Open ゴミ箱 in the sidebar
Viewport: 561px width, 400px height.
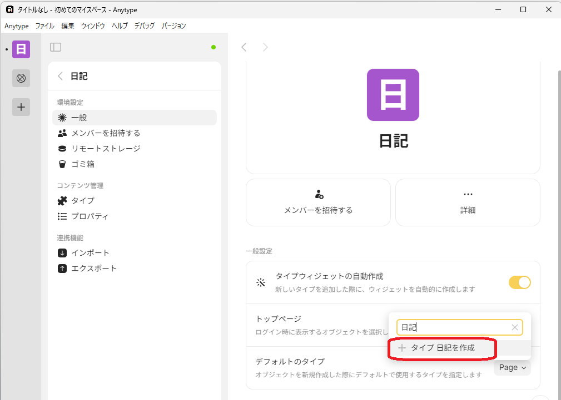pyautogui.click(x=135, y=164)
